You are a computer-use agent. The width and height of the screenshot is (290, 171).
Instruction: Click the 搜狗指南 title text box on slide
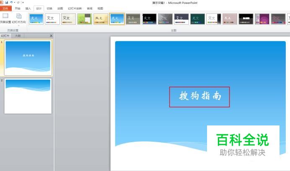[199, 97]
